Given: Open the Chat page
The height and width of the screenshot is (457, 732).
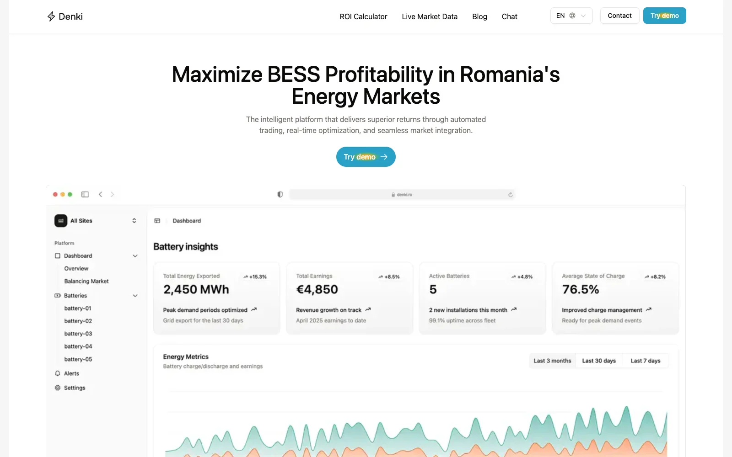Looking at the screenshot, I should pos(509,16).
